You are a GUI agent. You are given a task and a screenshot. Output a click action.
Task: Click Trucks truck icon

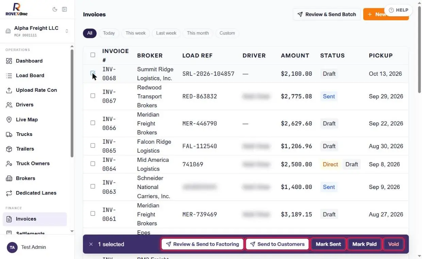pyautogui.click(x=9, y=134)
